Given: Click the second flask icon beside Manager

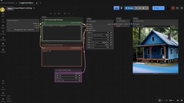Looking at the screenshot, I should click(143, 8).
